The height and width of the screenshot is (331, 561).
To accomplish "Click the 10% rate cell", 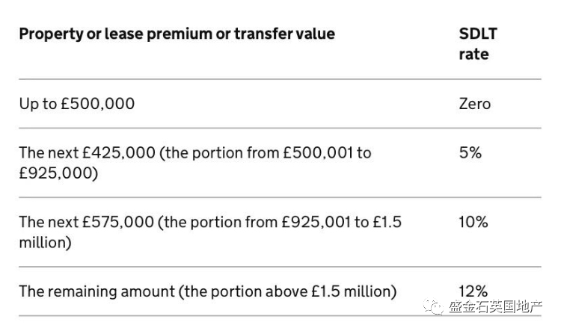I will 473,222.
